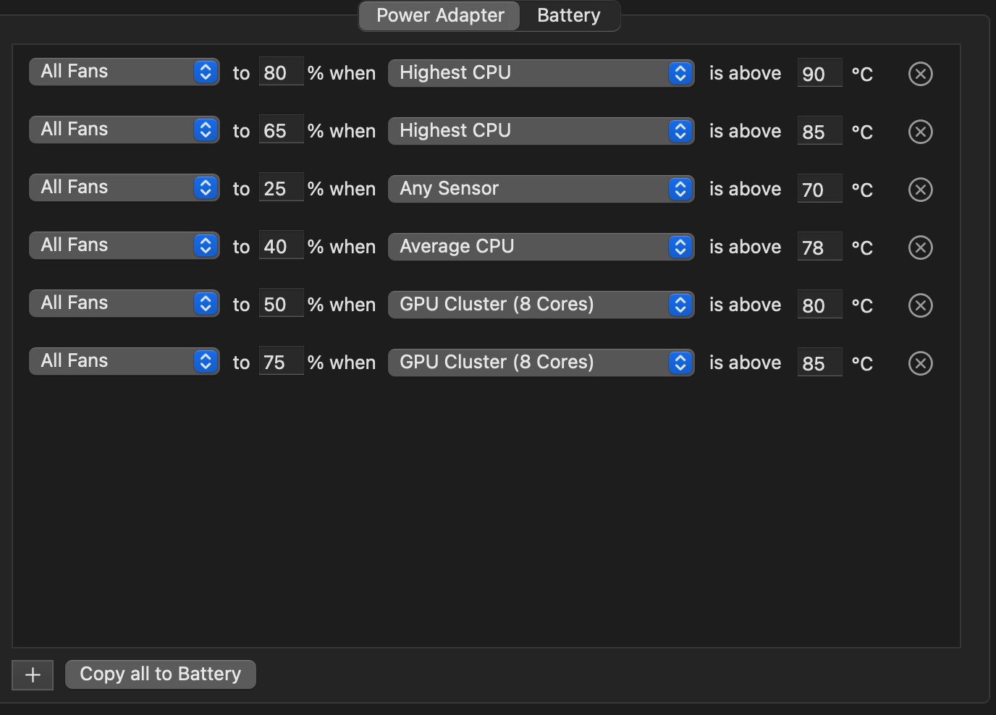Click the 78 °C threshold field
Viewport: 996px width, 715px height.
pos(819,247)
